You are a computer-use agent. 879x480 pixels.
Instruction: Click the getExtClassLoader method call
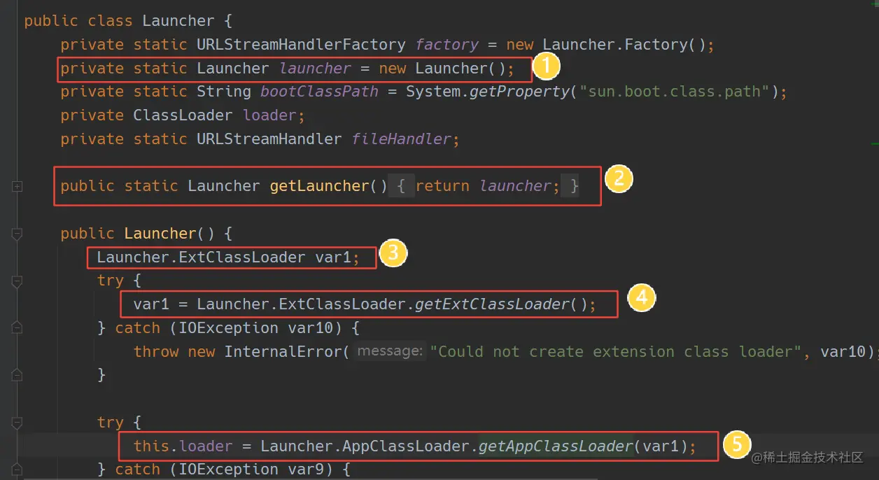point(492,304)
